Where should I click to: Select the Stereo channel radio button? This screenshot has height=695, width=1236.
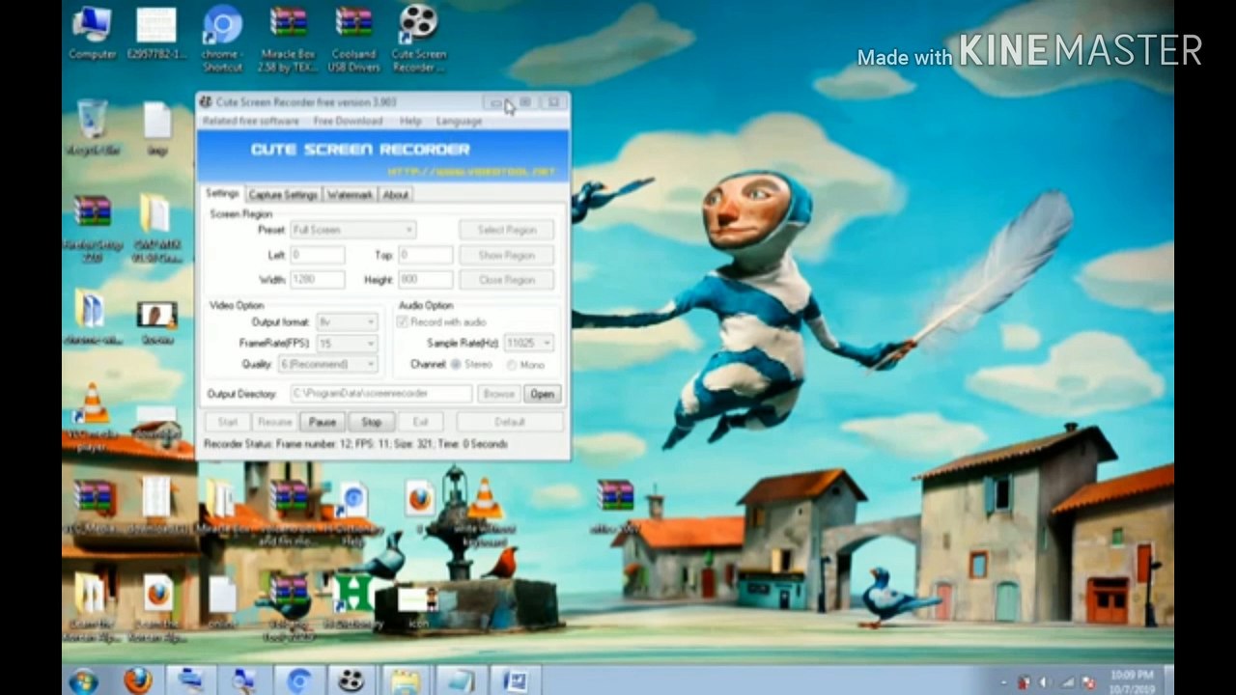[x=456, y=365]
